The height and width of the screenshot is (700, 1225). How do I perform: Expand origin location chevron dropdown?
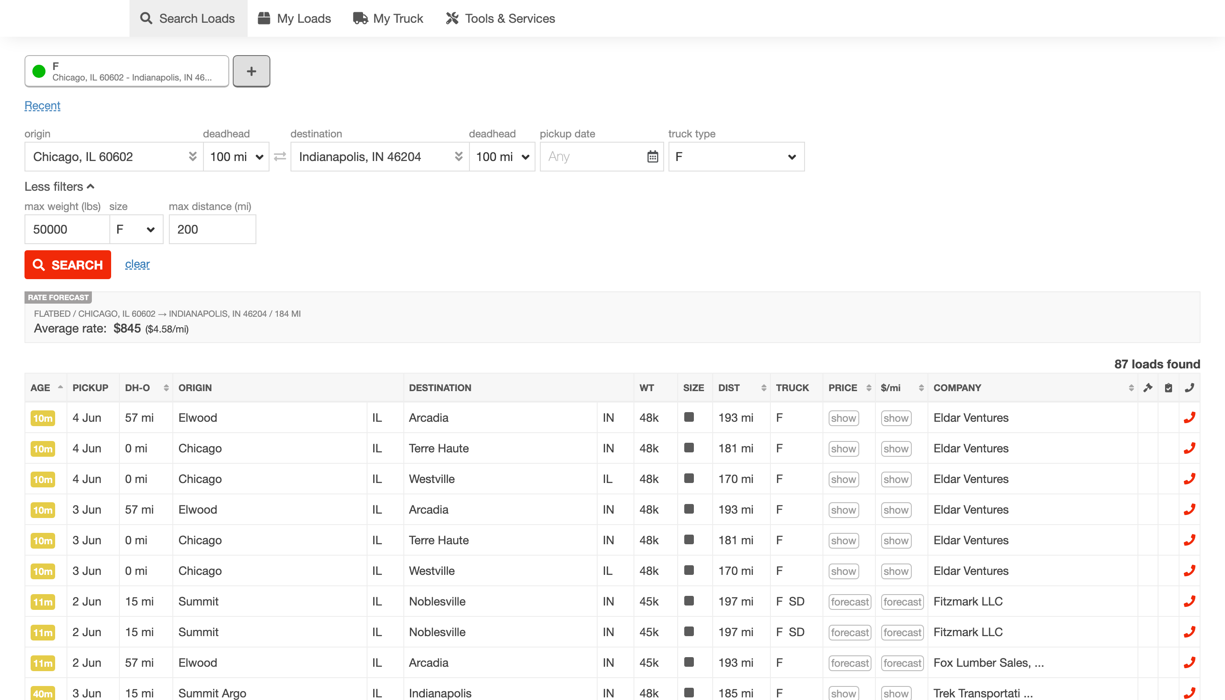tap(192, 157)
